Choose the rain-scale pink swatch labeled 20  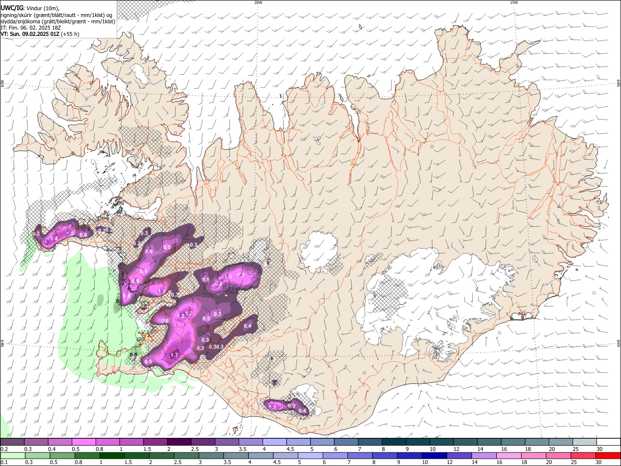click(x=558, y=455)
